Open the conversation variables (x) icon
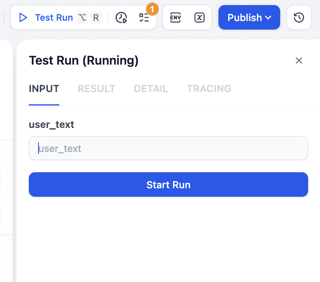This screenshot has width=320, height=282. [199, 17]
